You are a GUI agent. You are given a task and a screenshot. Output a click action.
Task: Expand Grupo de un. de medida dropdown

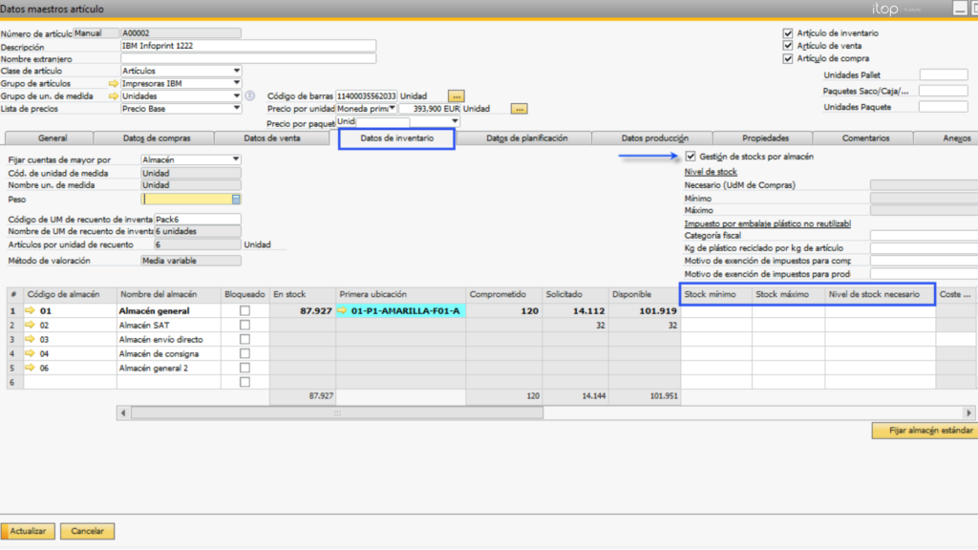click(237, 96)
